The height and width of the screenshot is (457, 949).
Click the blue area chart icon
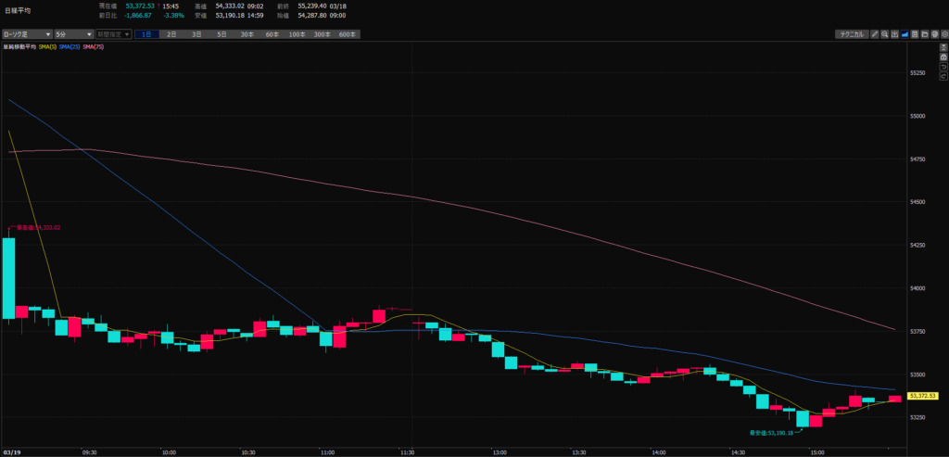[904, 34]
